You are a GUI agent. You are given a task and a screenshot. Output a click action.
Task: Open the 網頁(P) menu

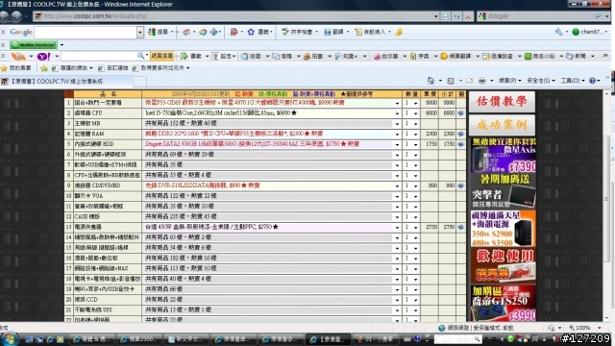point(509,81)
